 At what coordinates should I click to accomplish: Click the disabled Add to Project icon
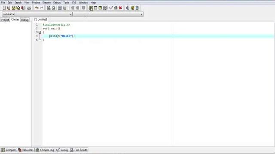(73, 8)
